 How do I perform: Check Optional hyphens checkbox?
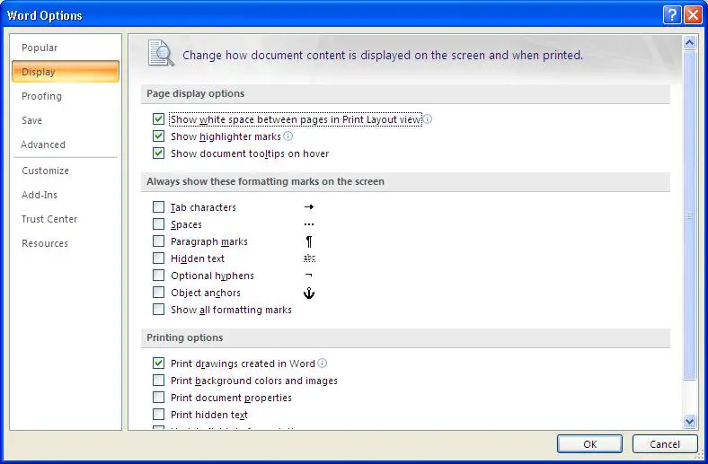click(158, 275)
